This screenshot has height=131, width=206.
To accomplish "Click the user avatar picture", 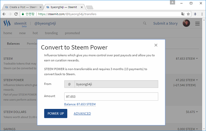I will [x=186, y=23].
